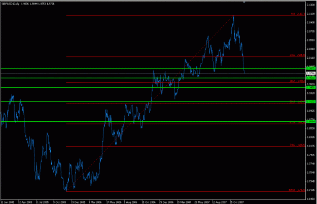317x204 pixels.
Task: Click the 1.8925 price scale value
Action: tap(310, 111)
